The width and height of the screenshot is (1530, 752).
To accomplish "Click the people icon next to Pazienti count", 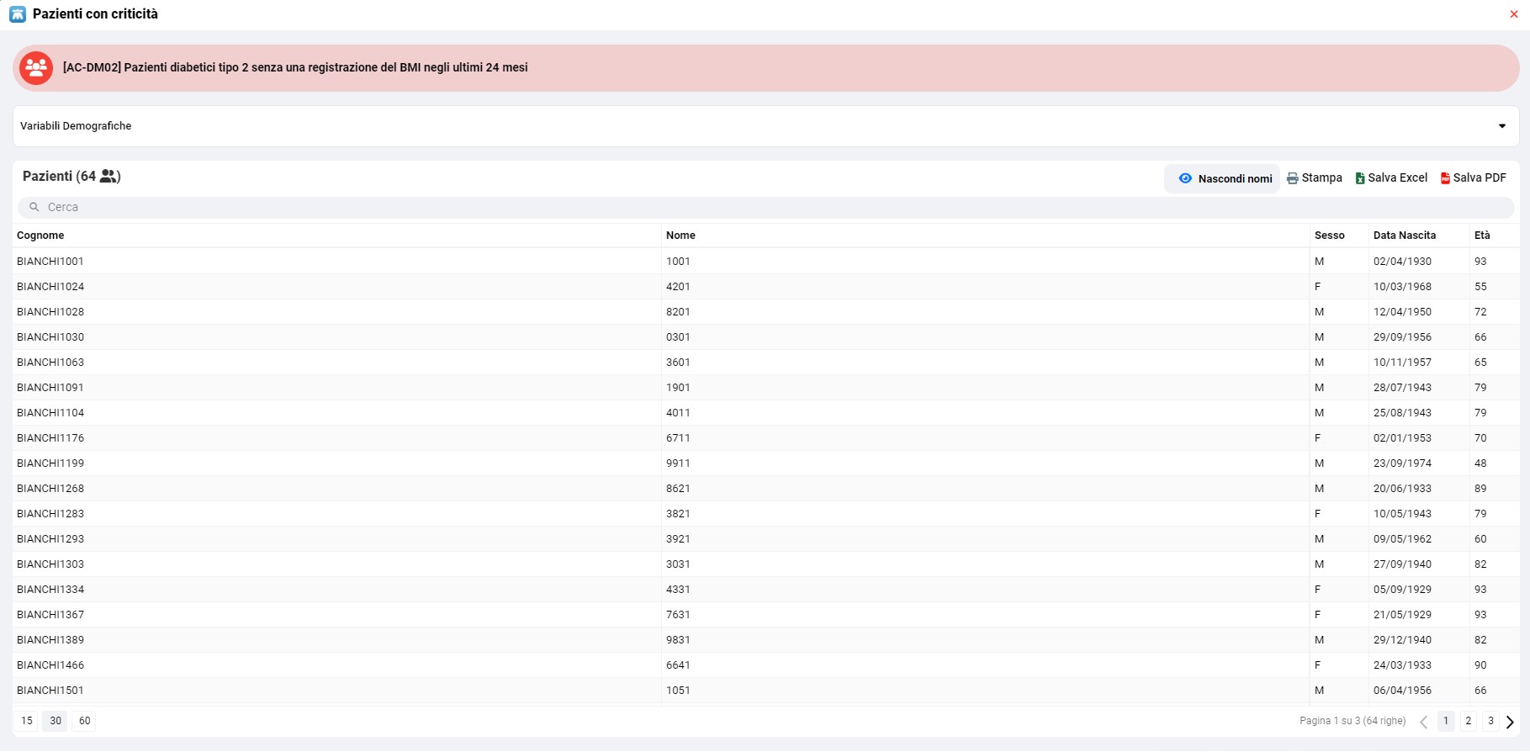I will coord(109,177).
